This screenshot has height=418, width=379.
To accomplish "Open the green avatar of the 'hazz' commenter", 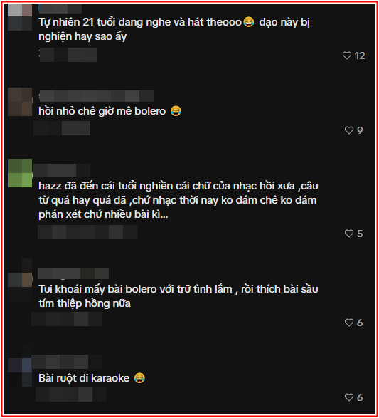I will [20, 173].
